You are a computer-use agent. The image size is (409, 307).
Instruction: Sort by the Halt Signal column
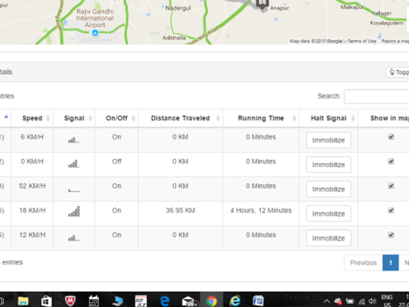click(329, 118)
